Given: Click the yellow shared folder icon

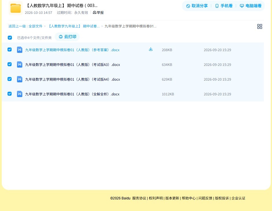Looking at the screenshot, I should 16,8.
